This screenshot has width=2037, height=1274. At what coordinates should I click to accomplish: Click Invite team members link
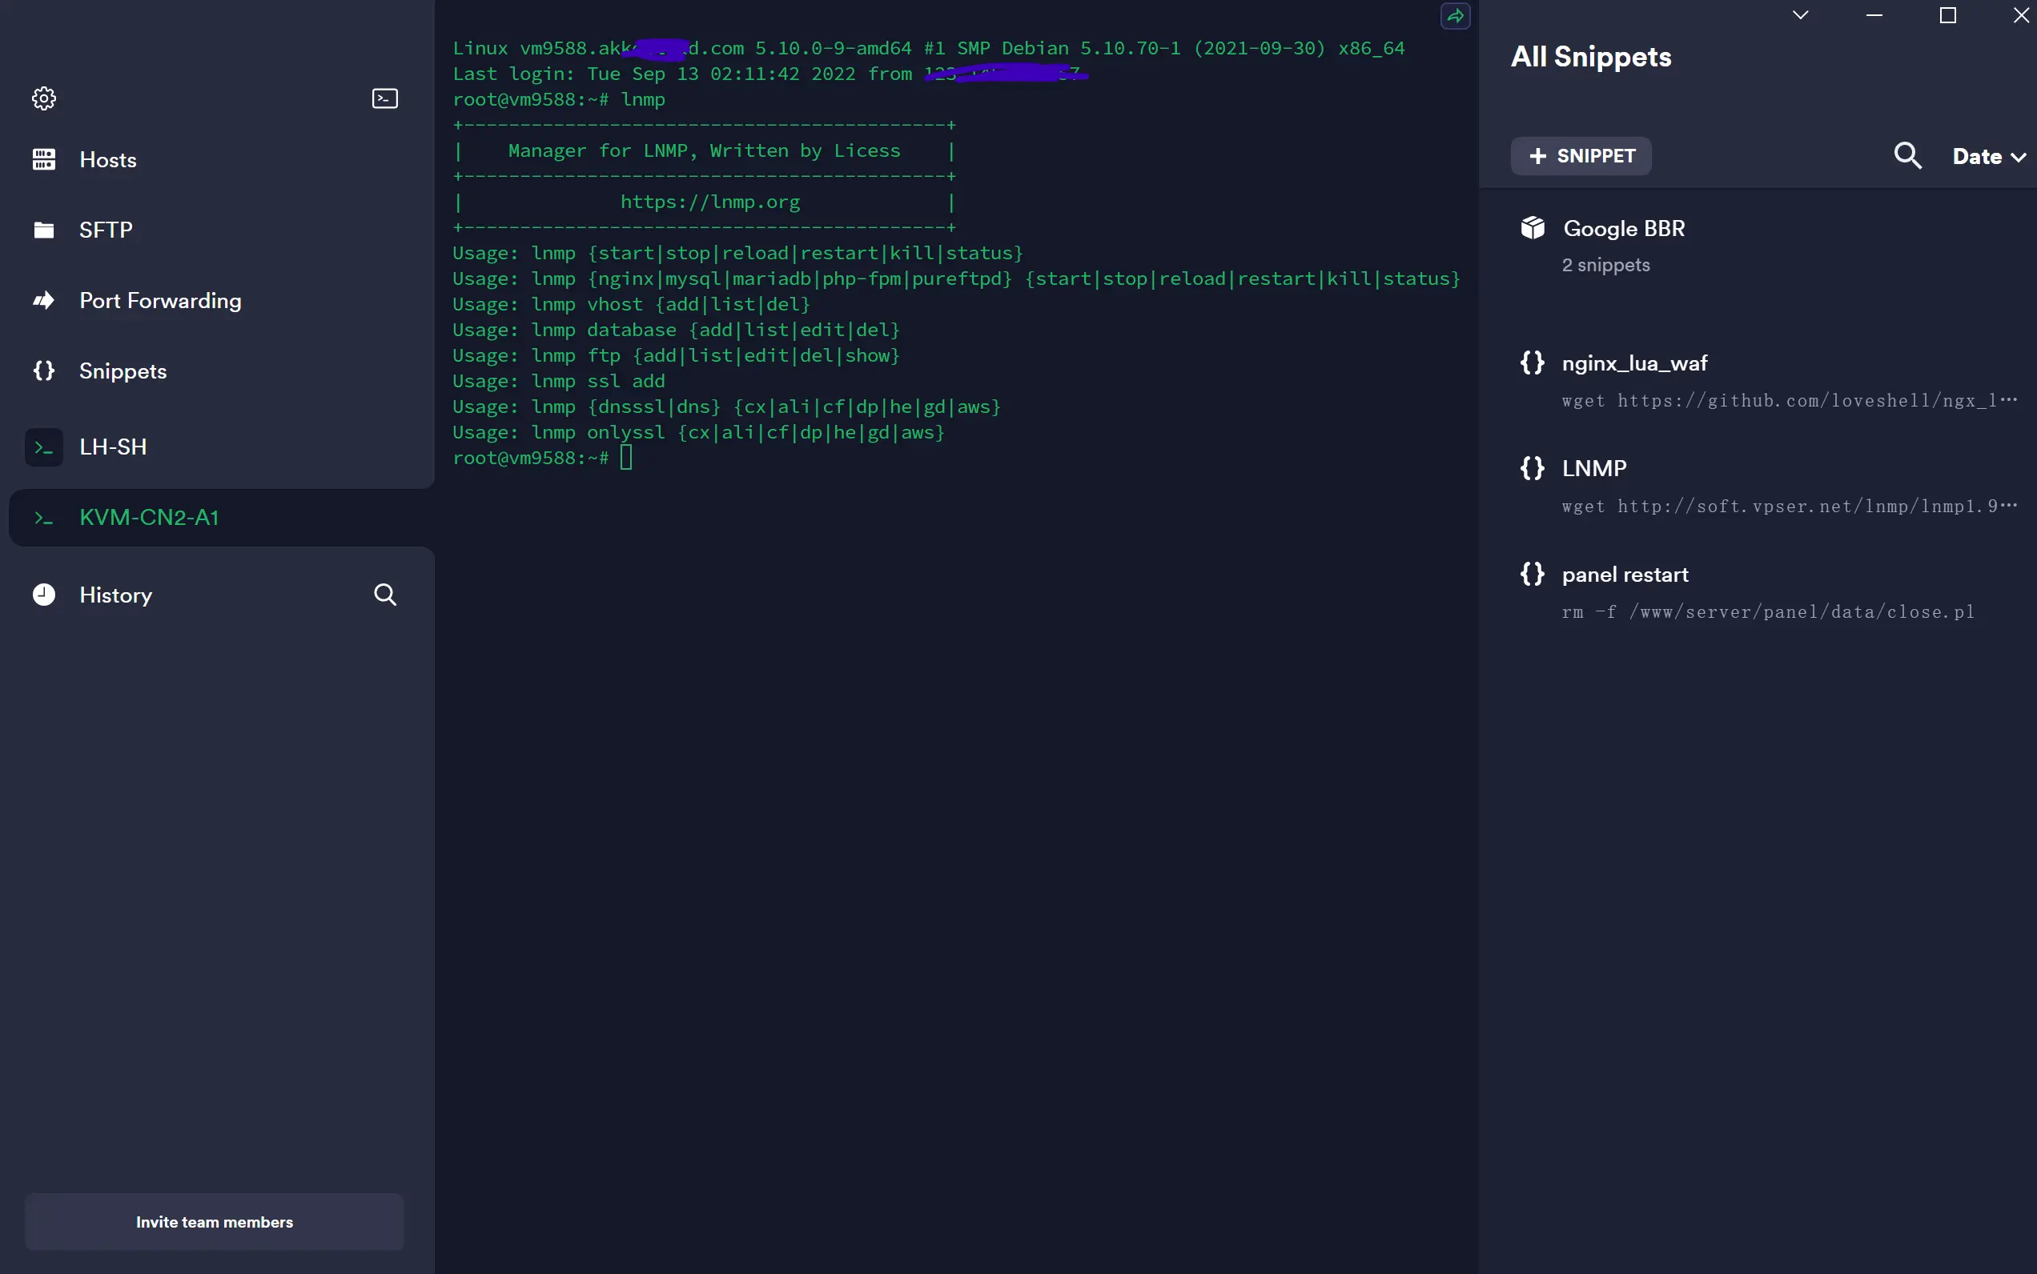coord(215,1221)
